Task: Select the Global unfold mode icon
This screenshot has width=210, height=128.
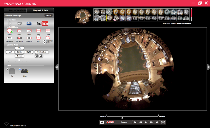Action: click(x=9, y=31)
